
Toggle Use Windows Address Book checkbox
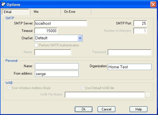pyautogui.click(x=9, y=88)
